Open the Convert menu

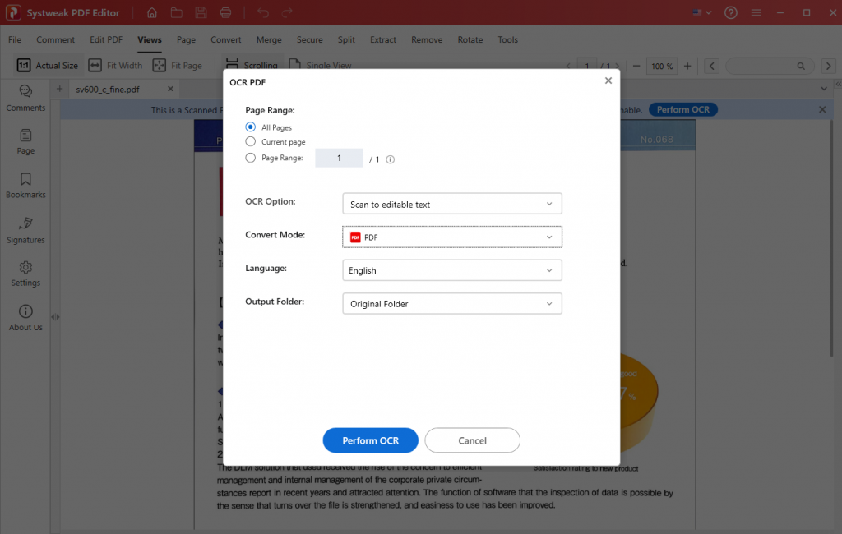pyautogui.click(x=225, y=39)
